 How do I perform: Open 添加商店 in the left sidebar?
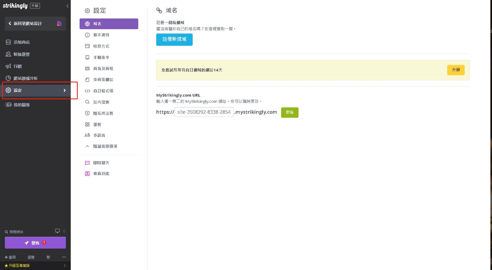[x=21, y=42]
